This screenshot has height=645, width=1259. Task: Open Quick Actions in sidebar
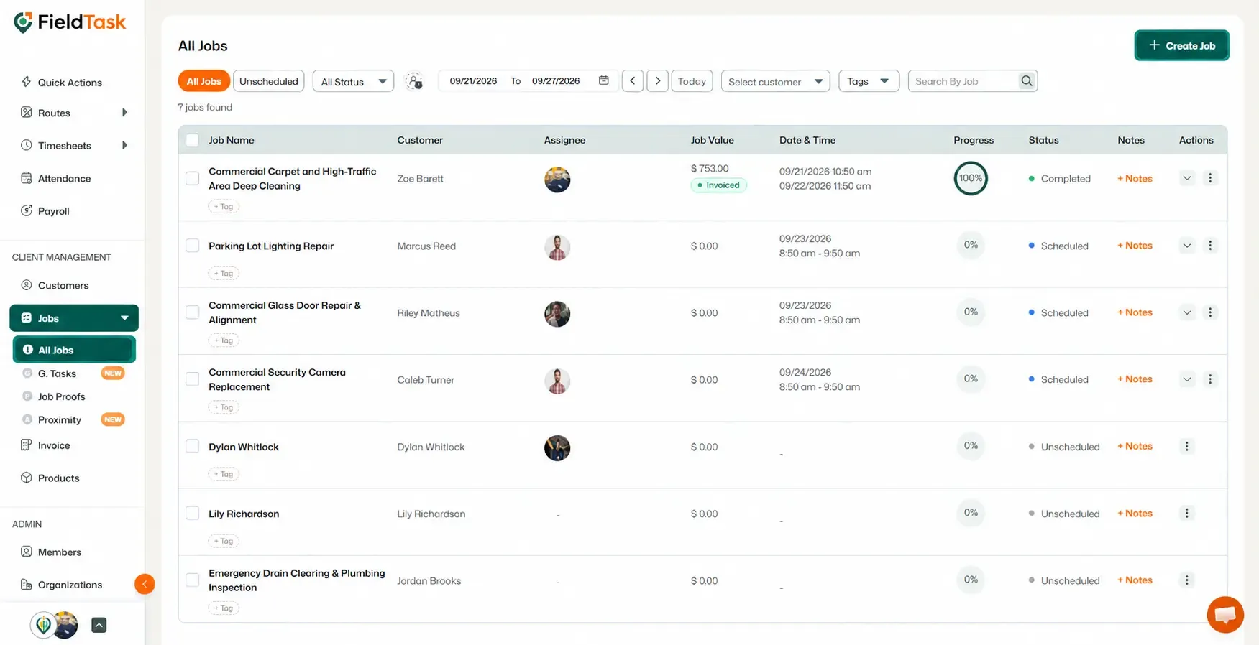click(70, 83)
